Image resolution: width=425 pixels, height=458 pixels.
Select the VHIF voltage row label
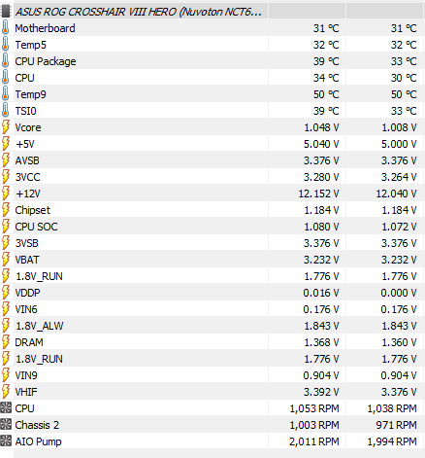pyautogui.click(x=26, y=392)
